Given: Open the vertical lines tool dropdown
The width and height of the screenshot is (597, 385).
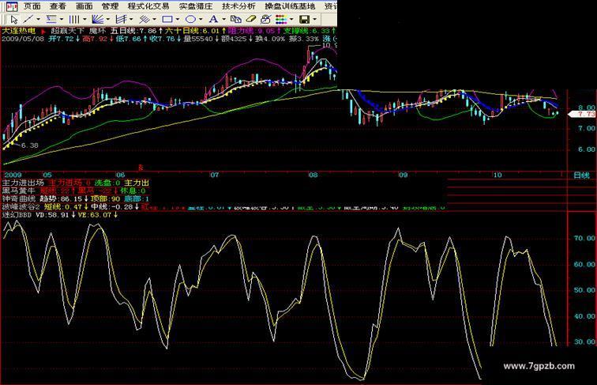Looking at the screenshot, I should pyautogui.click(x=84, y=19).
